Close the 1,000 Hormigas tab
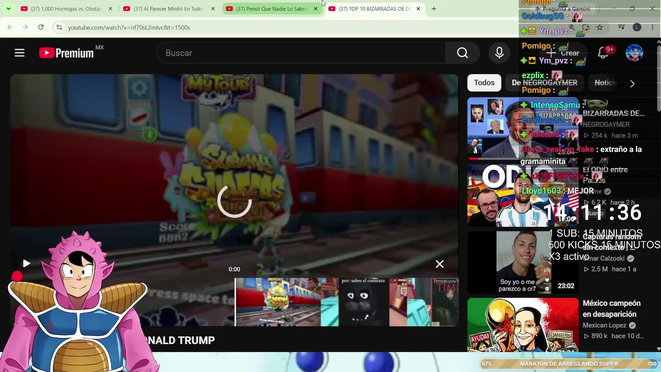Screen dimensions: 661x372 [110, 9]
